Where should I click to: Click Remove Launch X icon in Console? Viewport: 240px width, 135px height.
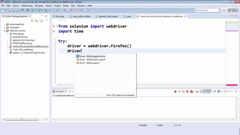point(179,91)
